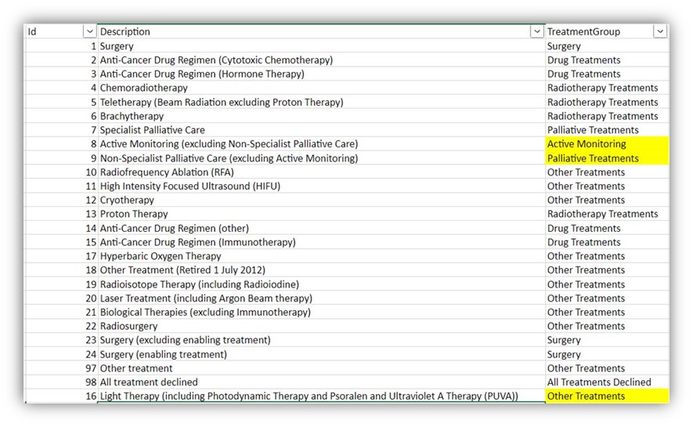Select 'Surgery (enabling treatment)' cell
Screen dimensions: 693x427
[x=321, y=354]
